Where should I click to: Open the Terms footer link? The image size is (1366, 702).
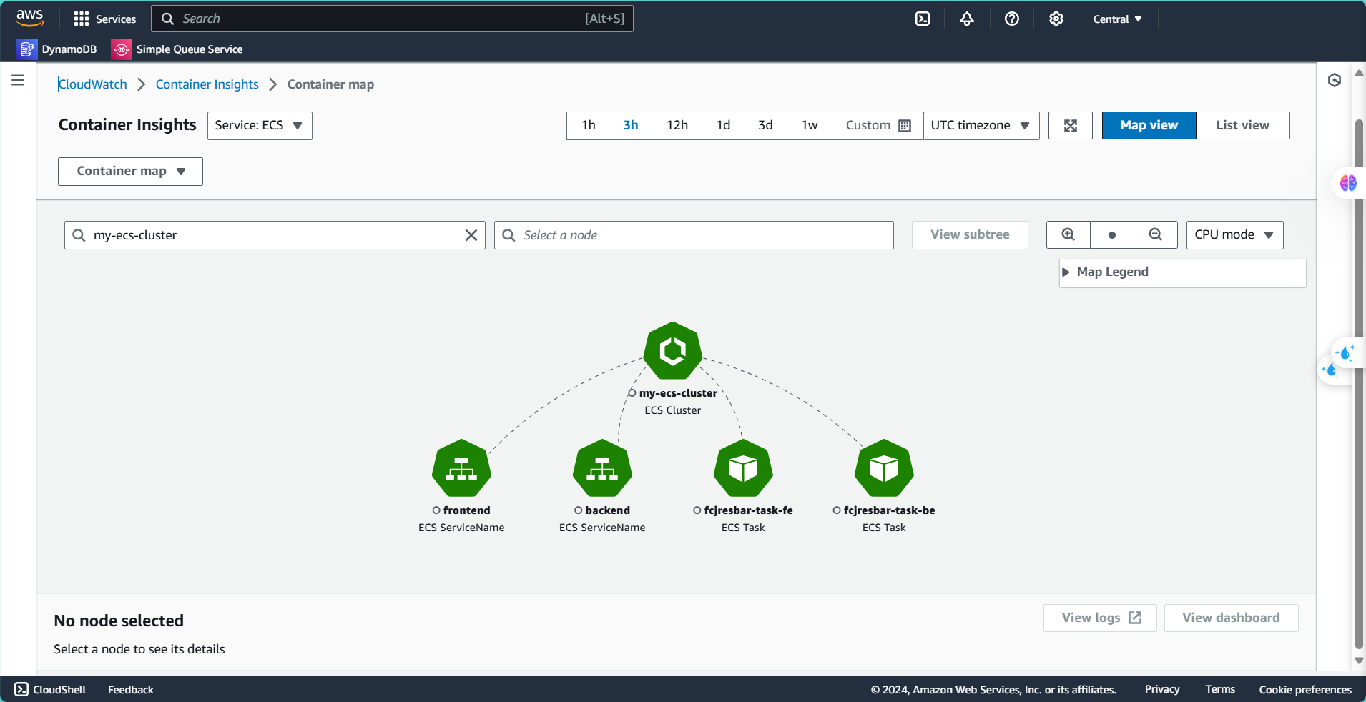[1220, 689]
